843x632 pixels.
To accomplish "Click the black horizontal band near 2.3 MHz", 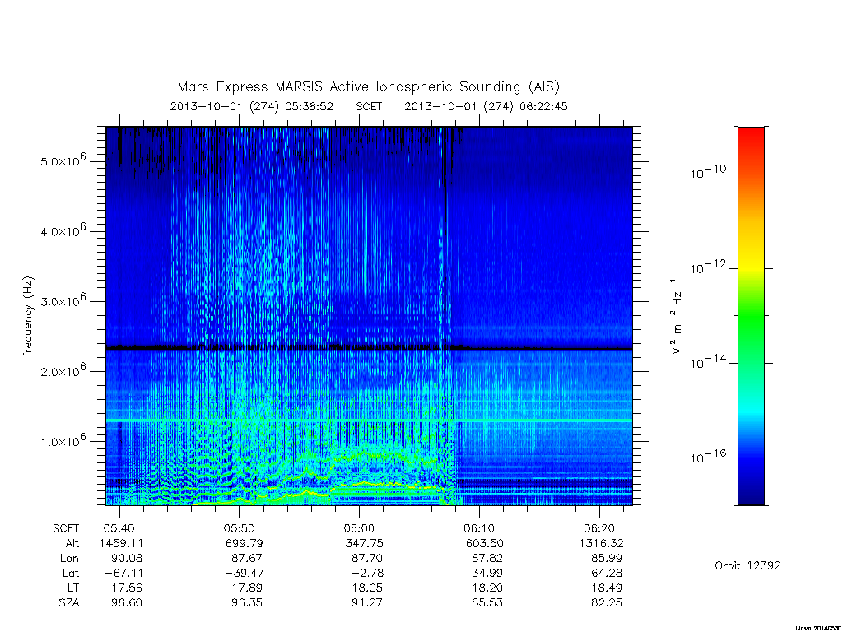I will 369,348.
